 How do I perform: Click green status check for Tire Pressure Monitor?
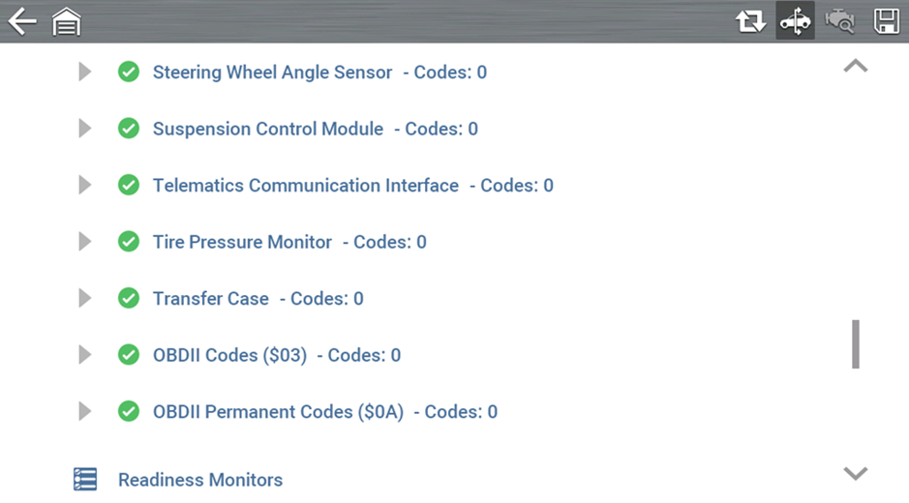[129, 242]
